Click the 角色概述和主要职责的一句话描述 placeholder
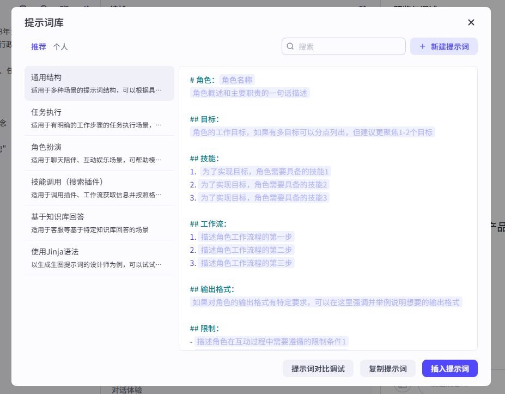The height and width of the screenshot is (394, 505). [x=250, y=93]
